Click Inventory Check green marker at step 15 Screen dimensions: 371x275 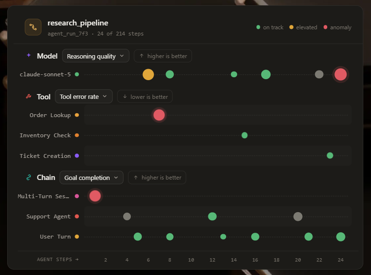click(x=244, y=135)
